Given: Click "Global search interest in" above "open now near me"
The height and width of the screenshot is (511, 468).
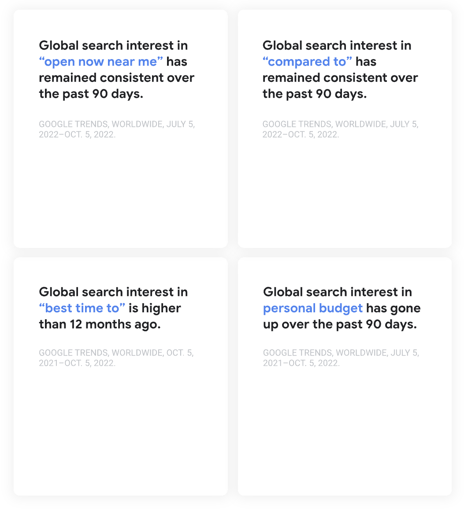Looking at the screenshot, I should pos(113,45).
